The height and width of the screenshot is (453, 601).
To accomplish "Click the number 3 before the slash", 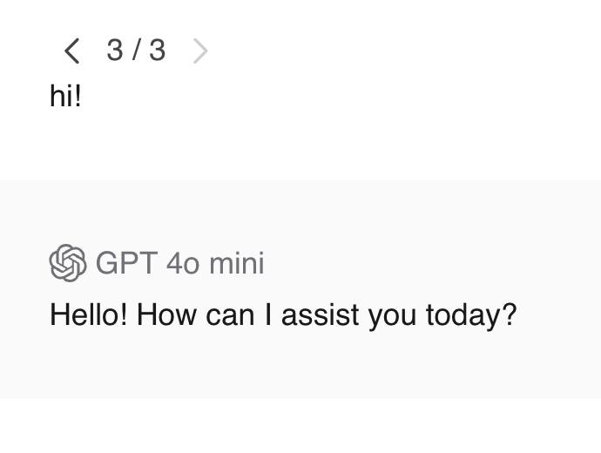I will pyautogui.click(x=115, y=51).
